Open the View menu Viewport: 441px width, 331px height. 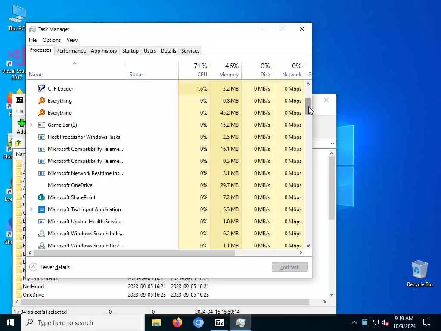coord(72,40)
